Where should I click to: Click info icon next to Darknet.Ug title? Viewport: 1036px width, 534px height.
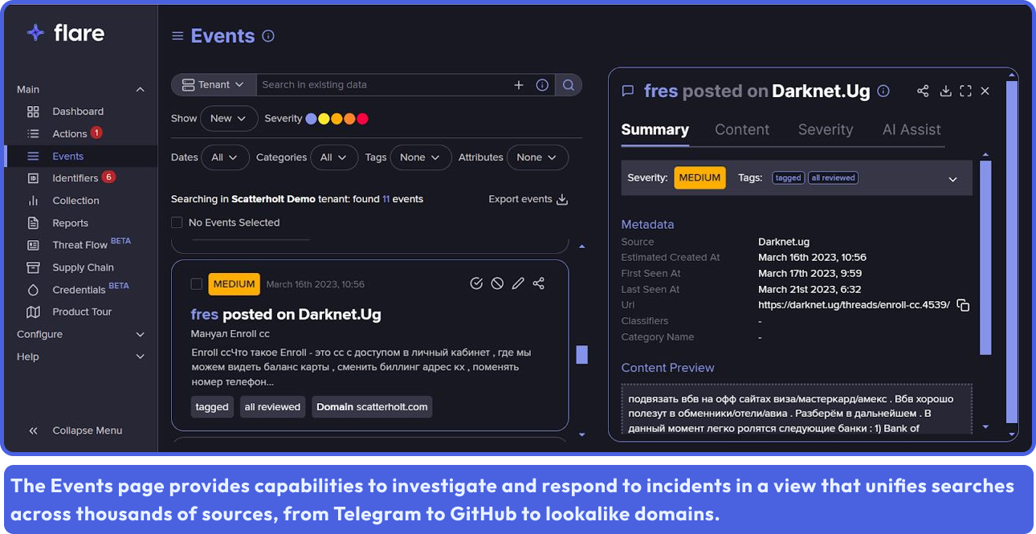pyautogui.click(x=883, y=92)
